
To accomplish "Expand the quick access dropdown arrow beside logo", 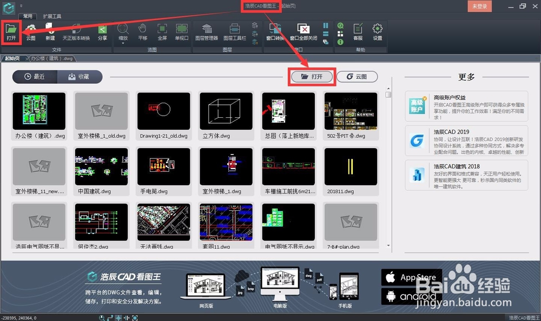I will click(x=21, y=6).
